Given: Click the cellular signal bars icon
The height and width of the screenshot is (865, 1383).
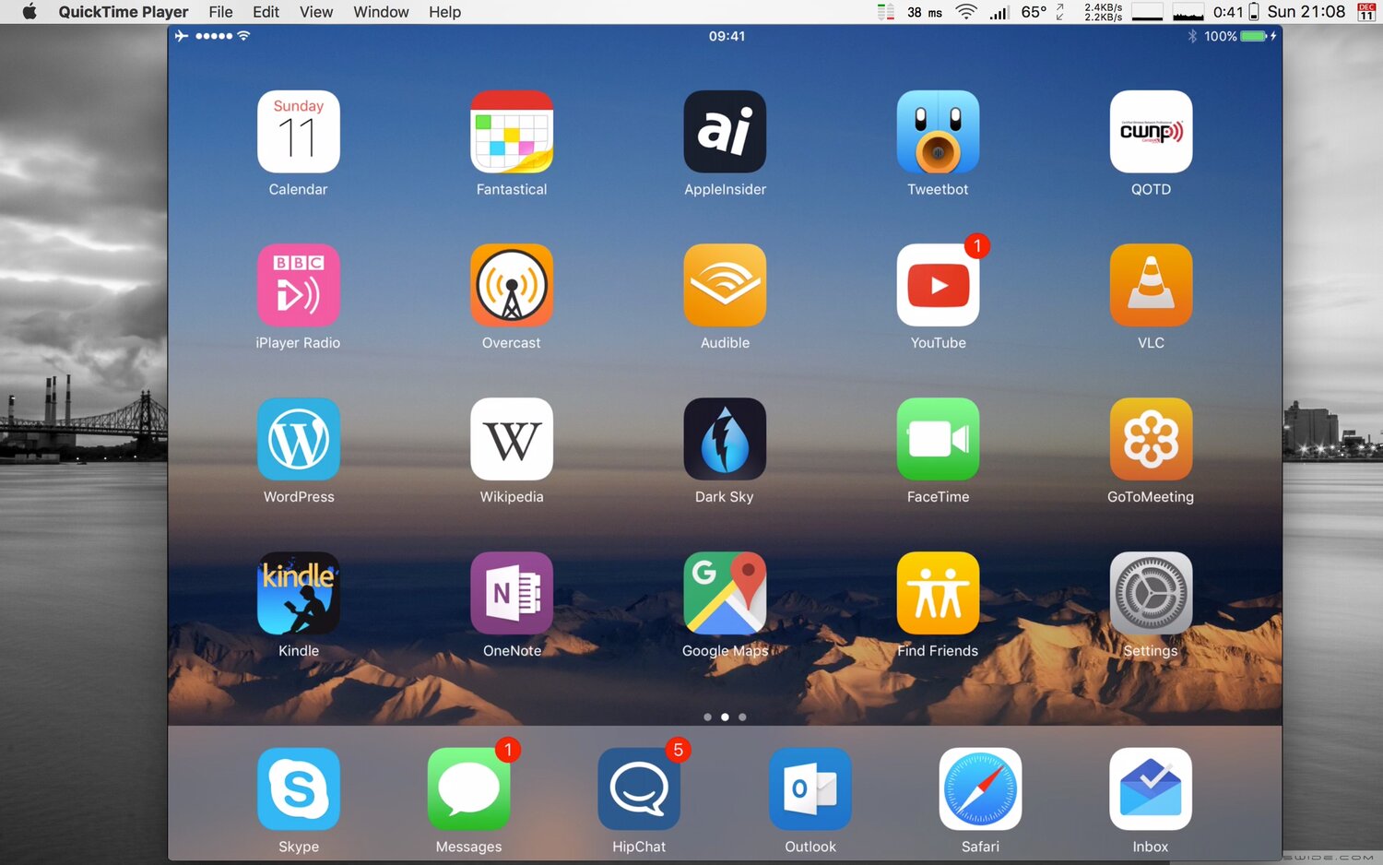Looking at the screenshot, I should [999, 12].
